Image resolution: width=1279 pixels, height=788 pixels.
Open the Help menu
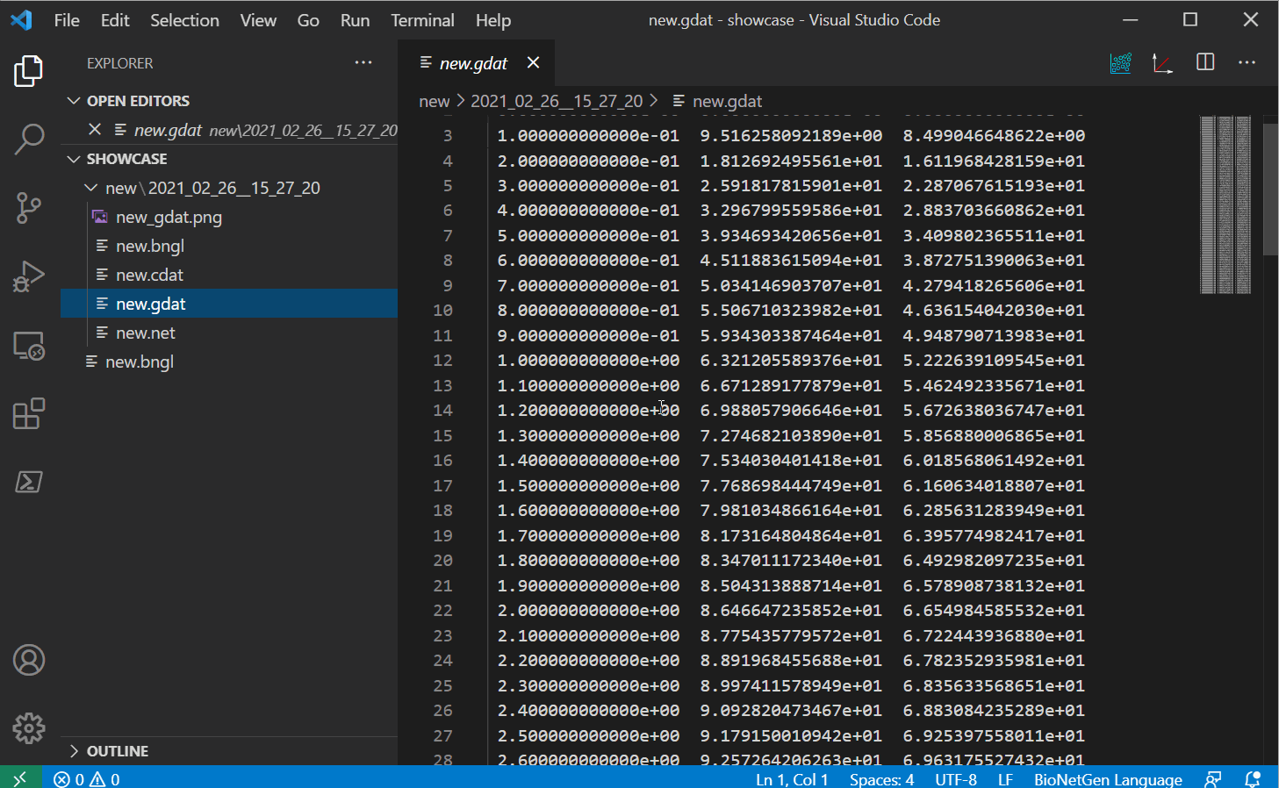(493, 20)
